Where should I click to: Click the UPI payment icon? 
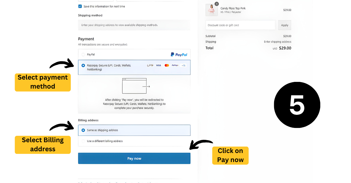[150, 65]
